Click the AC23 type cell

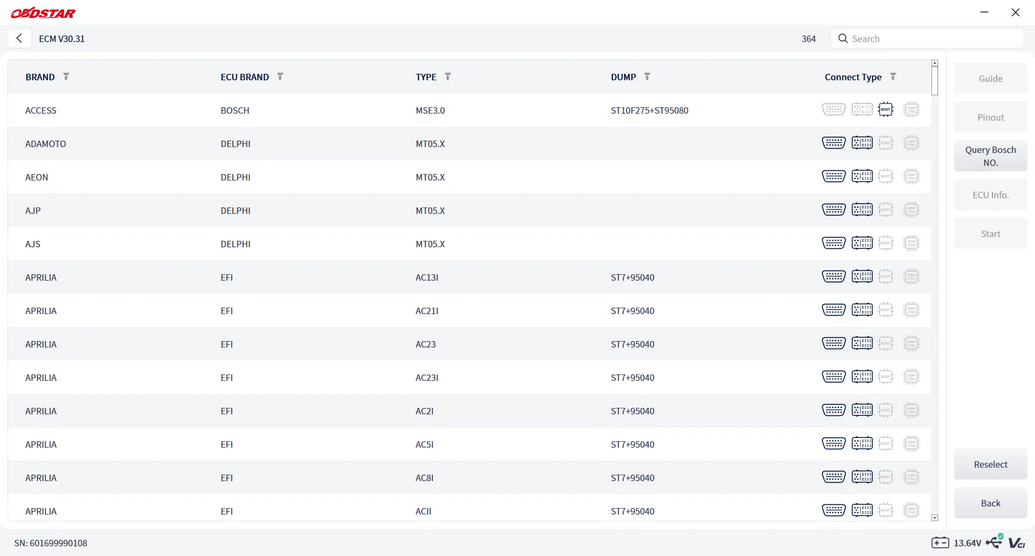coord(426,344)
